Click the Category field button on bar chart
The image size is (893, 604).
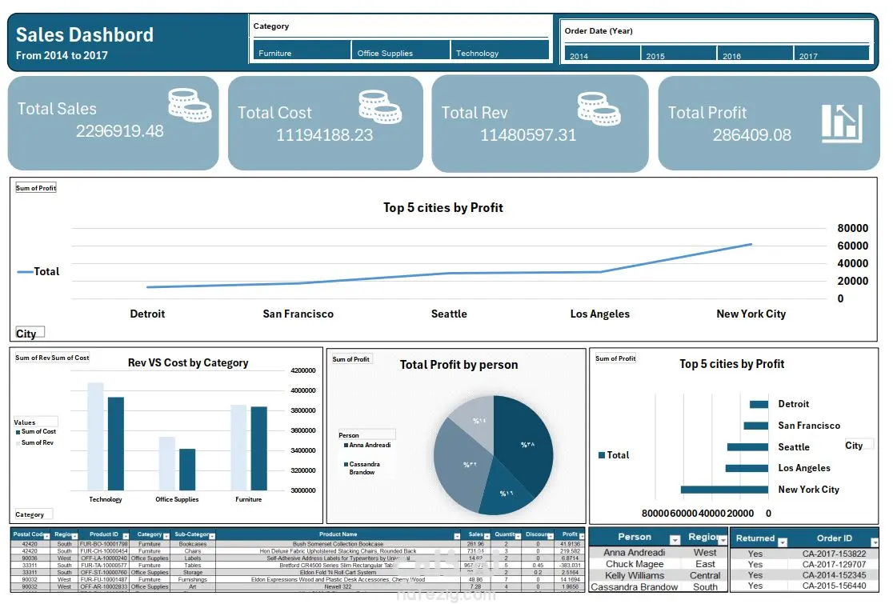(33, 514)
